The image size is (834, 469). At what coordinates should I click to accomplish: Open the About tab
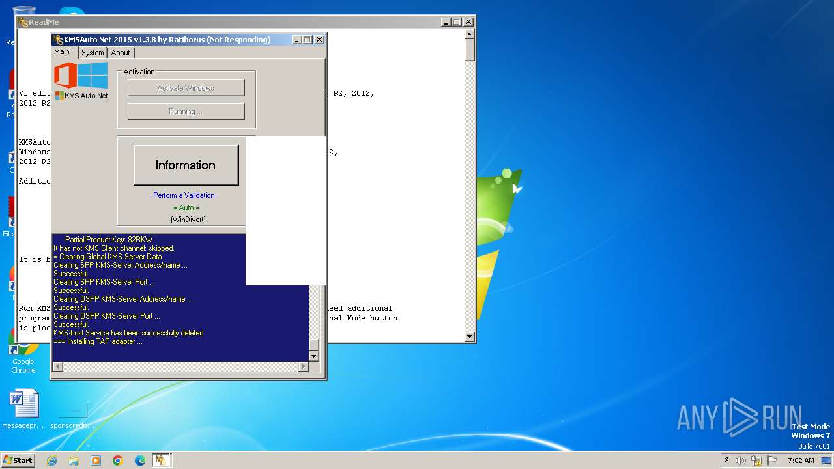pos(121,53)
